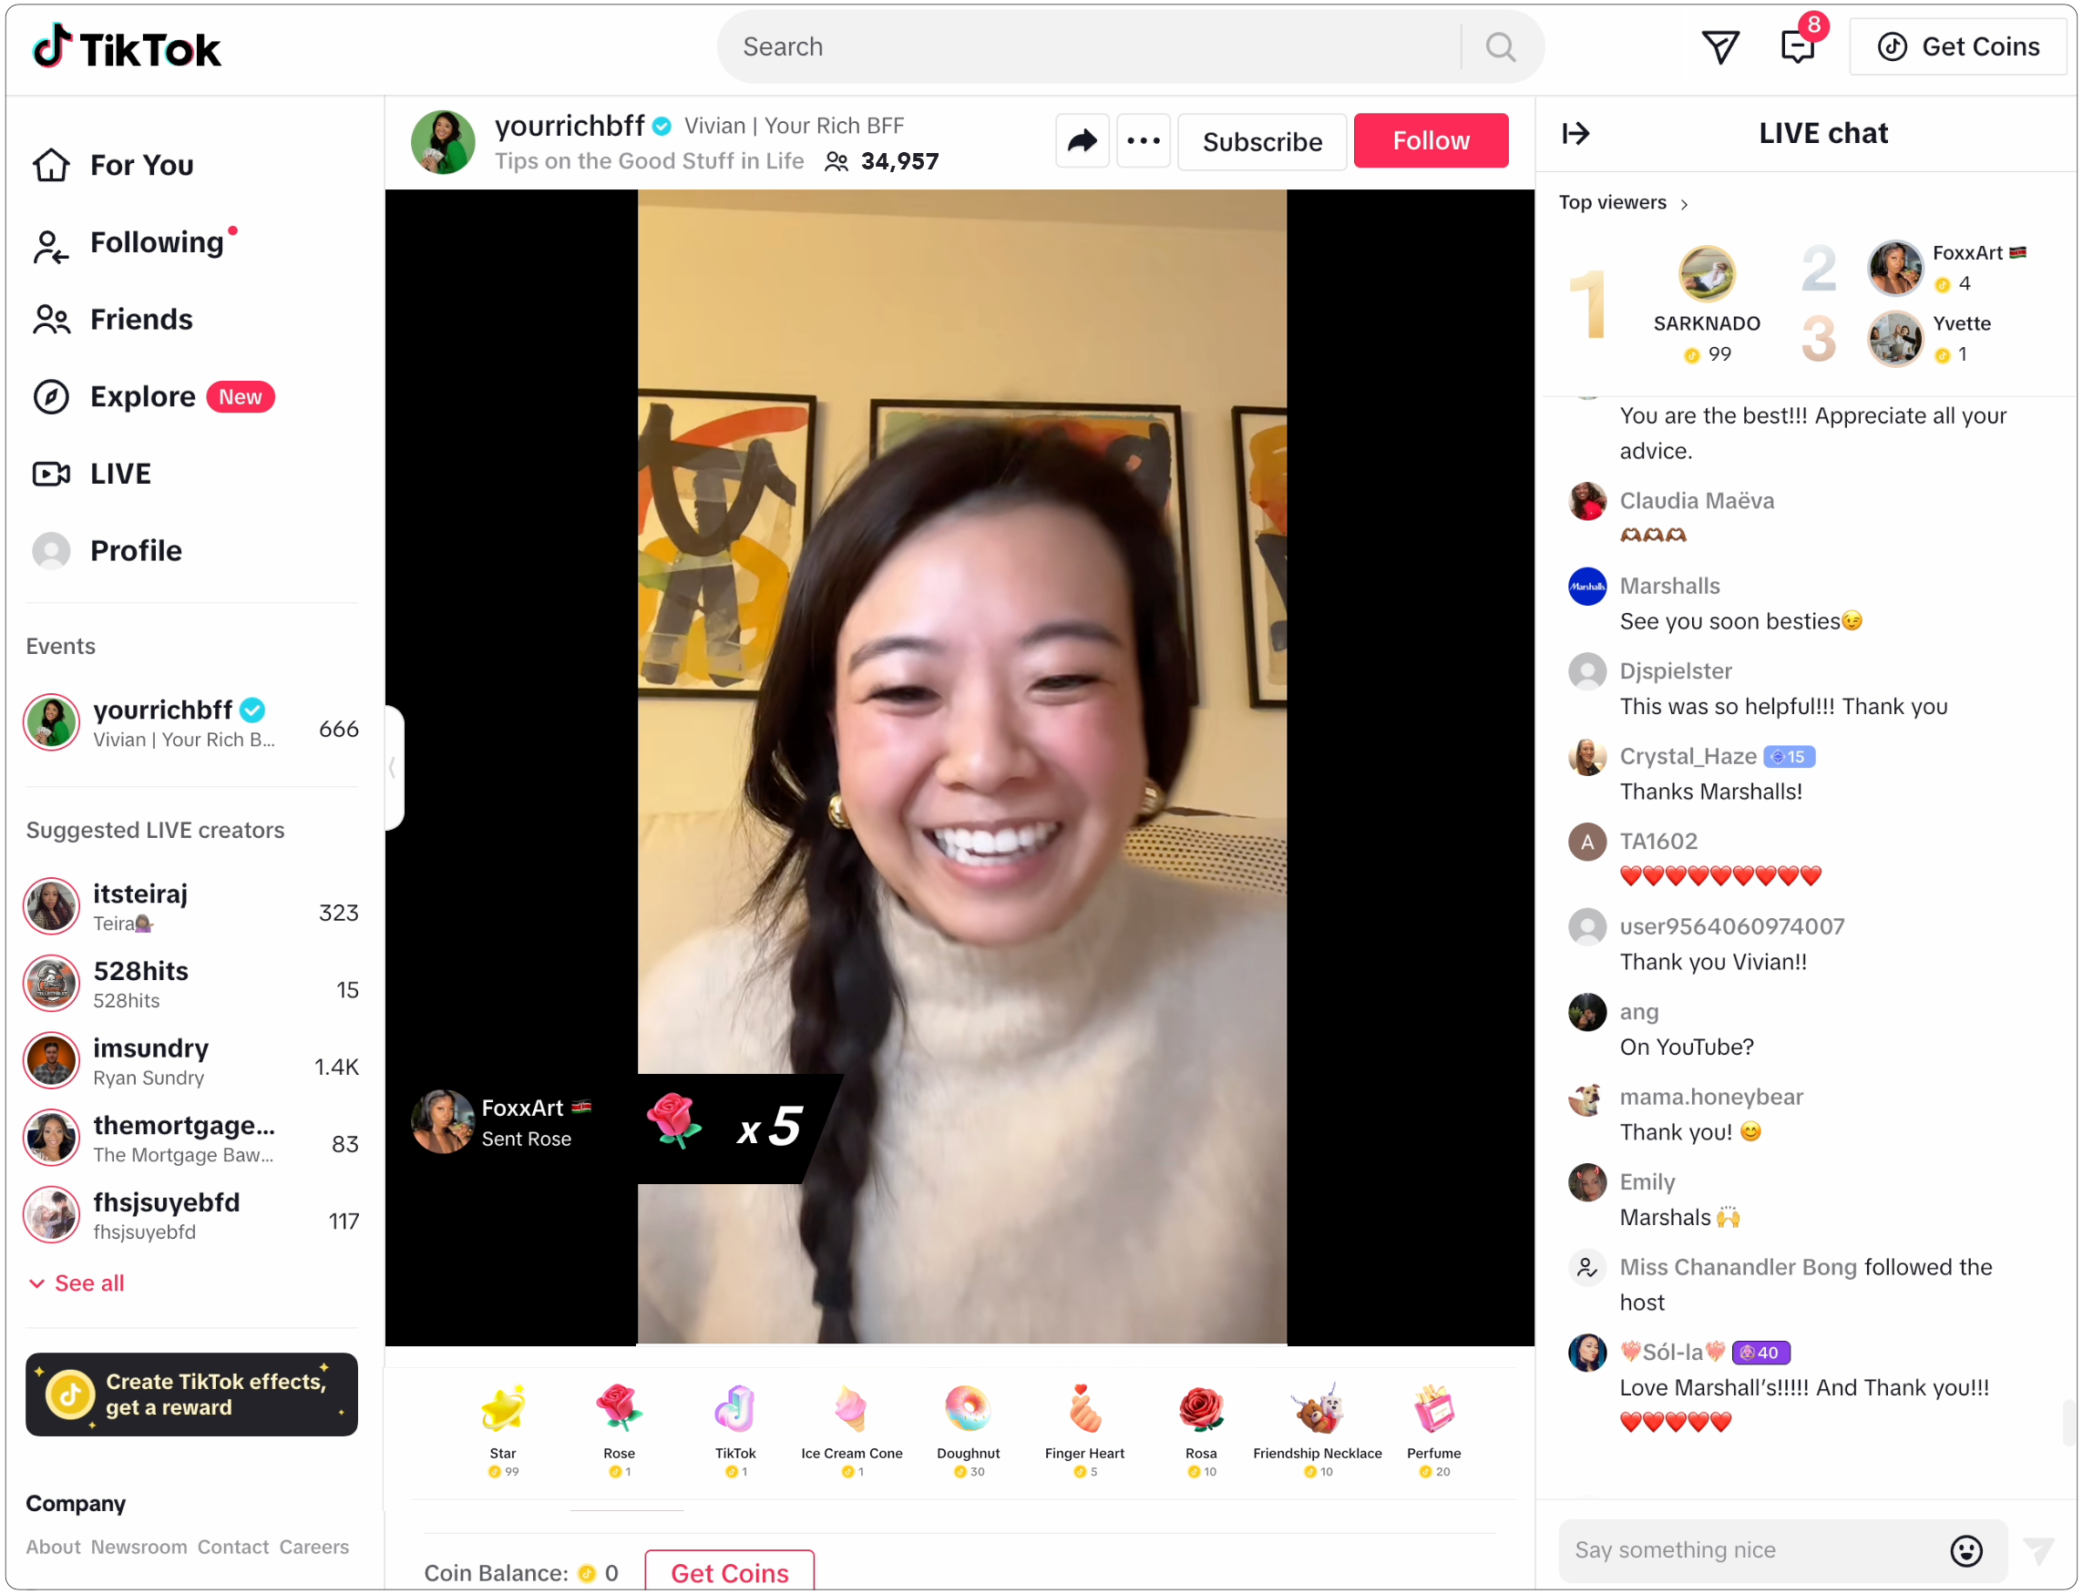This screenshot has height=1594, width=2083.
Task: Open the Explore page
Action: [142, 396]
